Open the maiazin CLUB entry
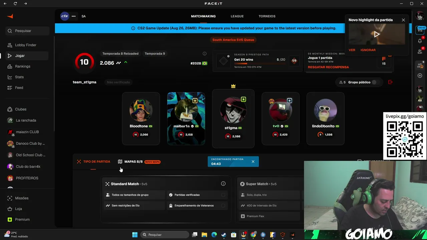The image size is (427, 240). tap(27, 132)
